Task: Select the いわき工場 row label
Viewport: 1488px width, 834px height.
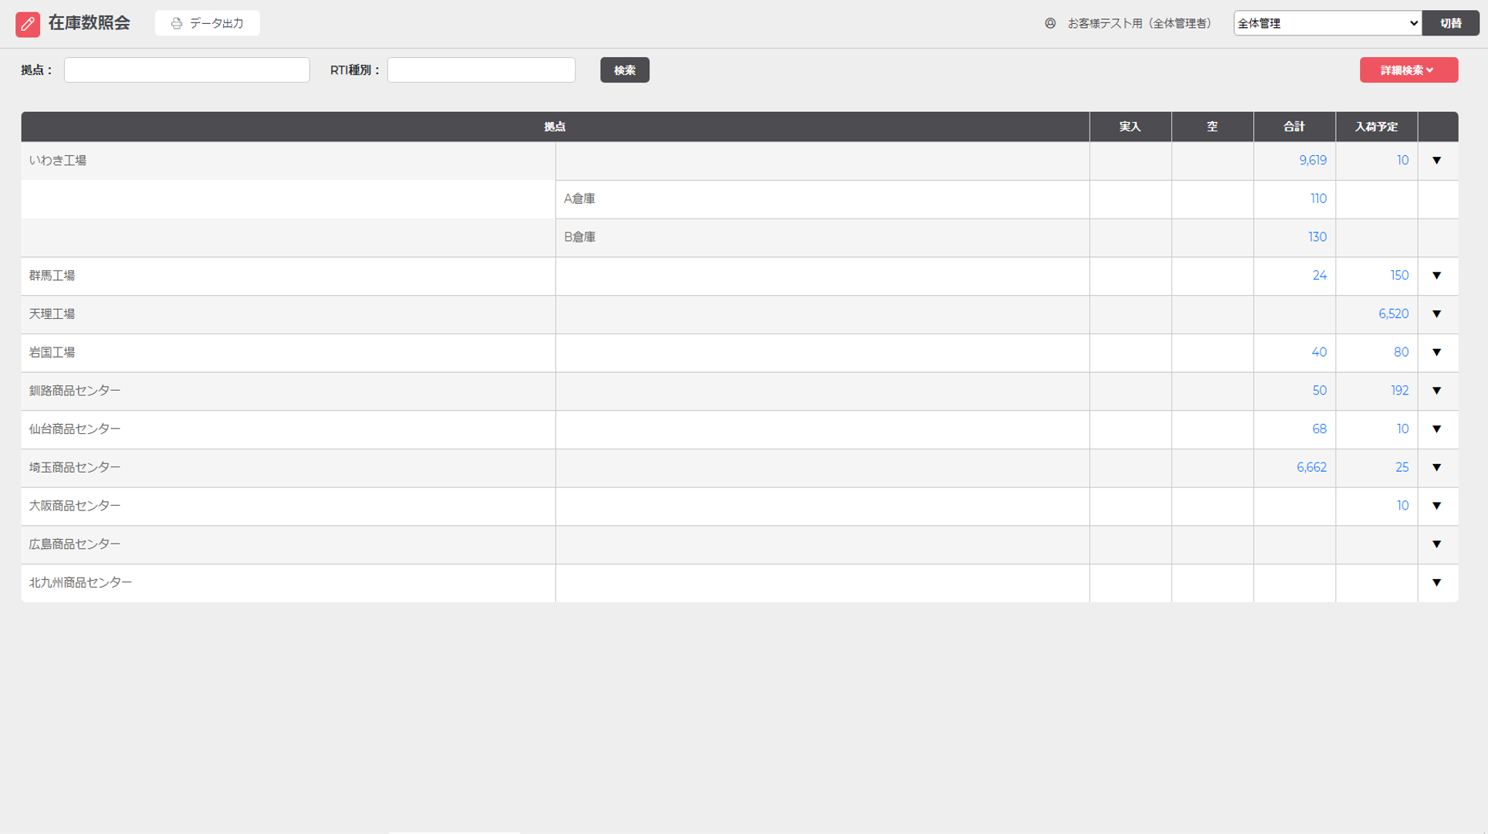Action: tap(58, 161)
